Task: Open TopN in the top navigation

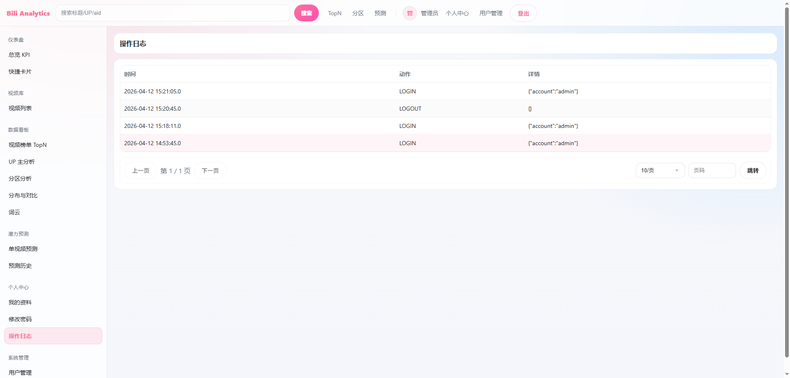Action: point(335,13)
